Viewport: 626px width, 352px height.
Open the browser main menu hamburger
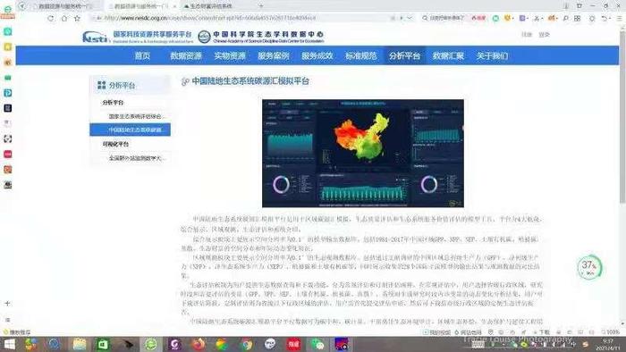[620, 18]
